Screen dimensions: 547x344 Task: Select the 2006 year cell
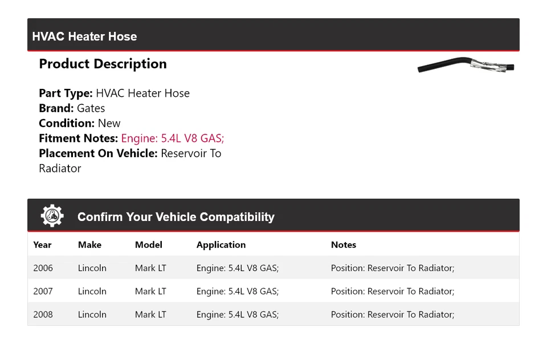[x=43, y=268]
